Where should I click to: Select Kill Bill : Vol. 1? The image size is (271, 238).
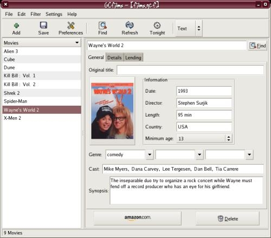42,75
